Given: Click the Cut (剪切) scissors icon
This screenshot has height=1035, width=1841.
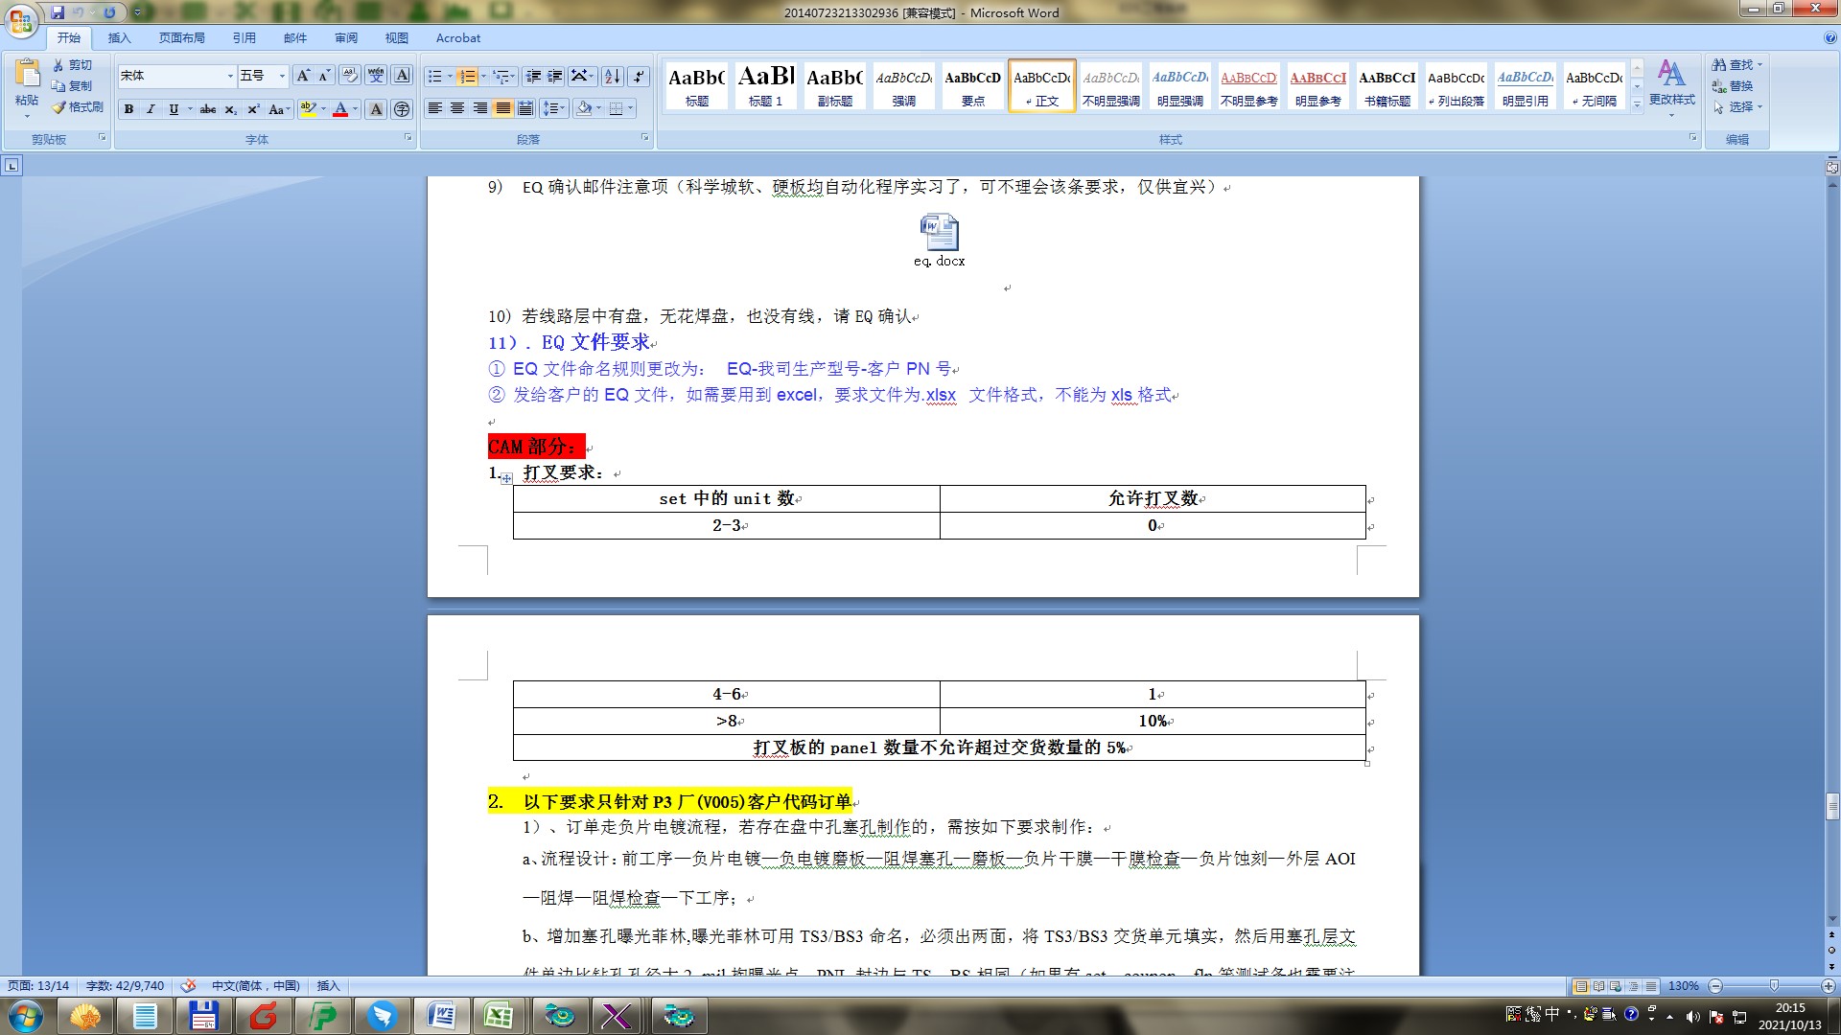Looking at the screenshot, I should pyautogui.click(x=58, y=65).
